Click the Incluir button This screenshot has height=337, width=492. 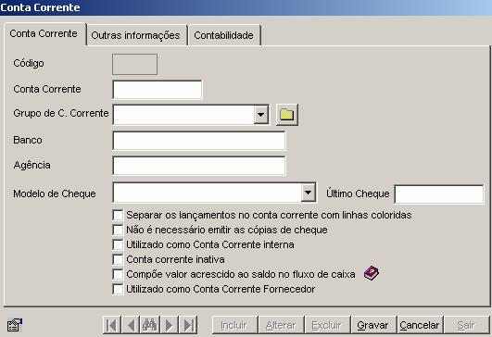point(234,325)
